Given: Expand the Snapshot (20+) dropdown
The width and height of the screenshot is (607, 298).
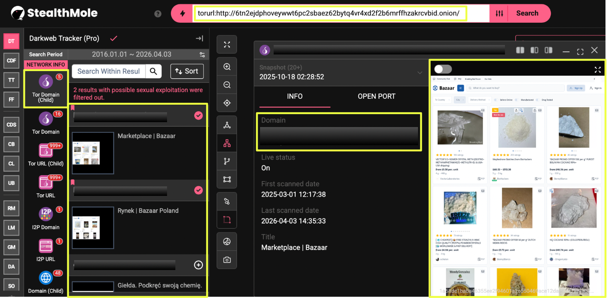Looking at the screenshot, I should point(420,73).
